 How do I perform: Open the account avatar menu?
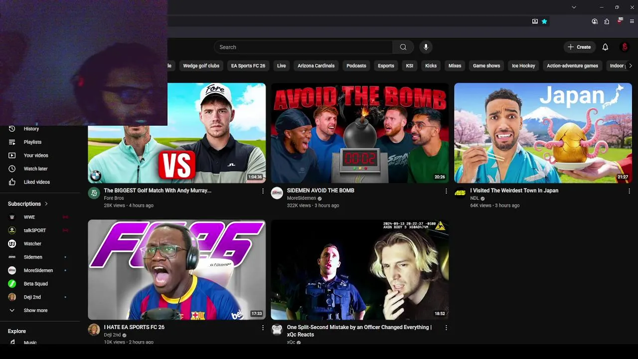pyautogui.click(x=625, y=47)
